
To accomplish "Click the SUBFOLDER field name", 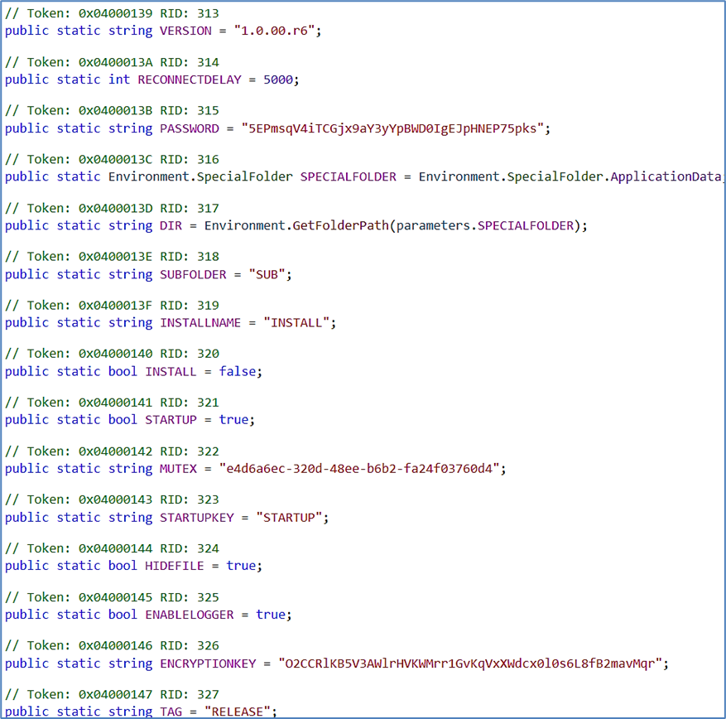I will [193, 275].
